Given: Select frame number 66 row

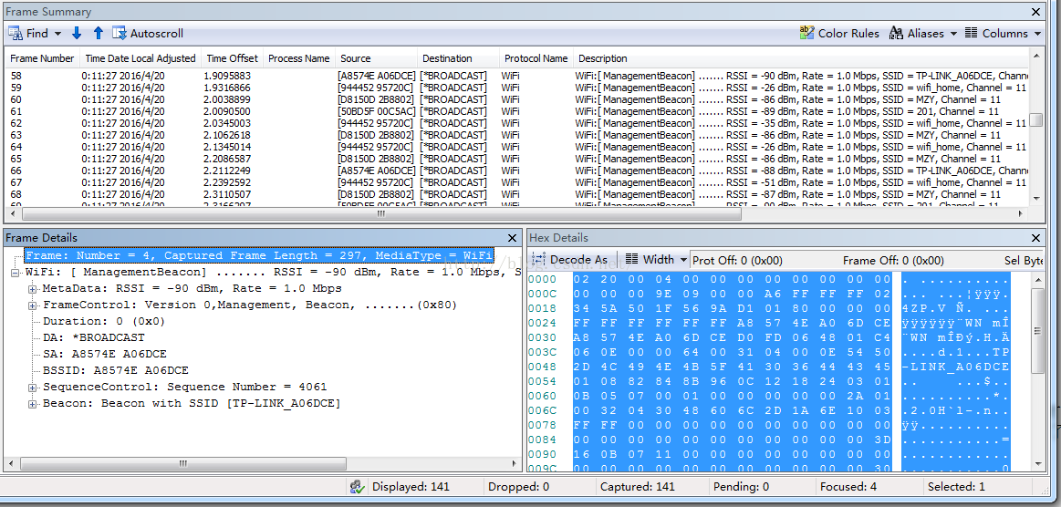Looking at the screenshot, I should pos(517,171).
